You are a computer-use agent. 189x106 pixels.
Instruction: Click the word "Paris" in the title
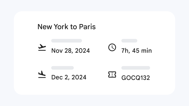coord(87,27)
